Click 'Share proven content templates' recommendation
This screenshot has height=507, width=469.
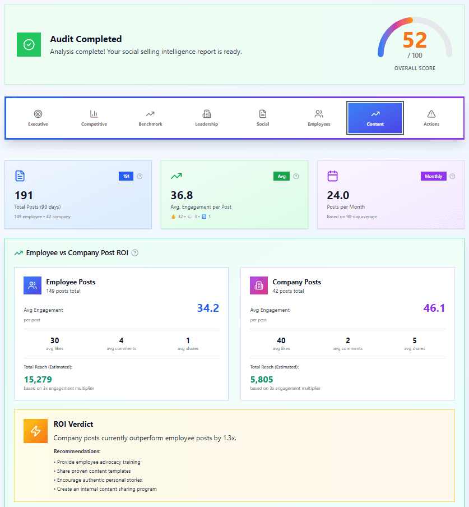(94, 471)
